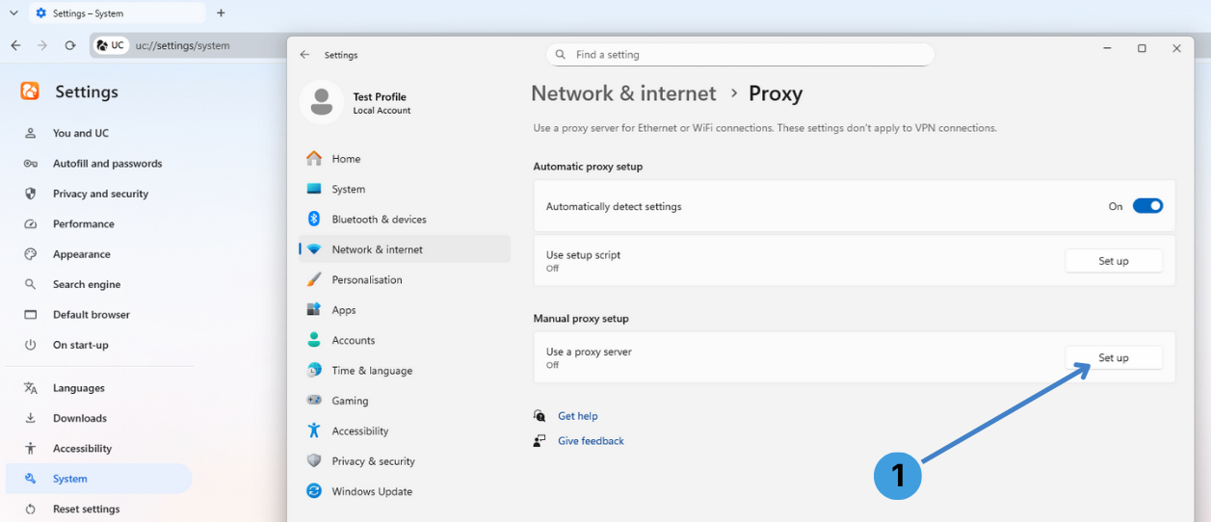Click the Give feedback icon
Screen dimensions: 1211x522
tap(540, 441)
